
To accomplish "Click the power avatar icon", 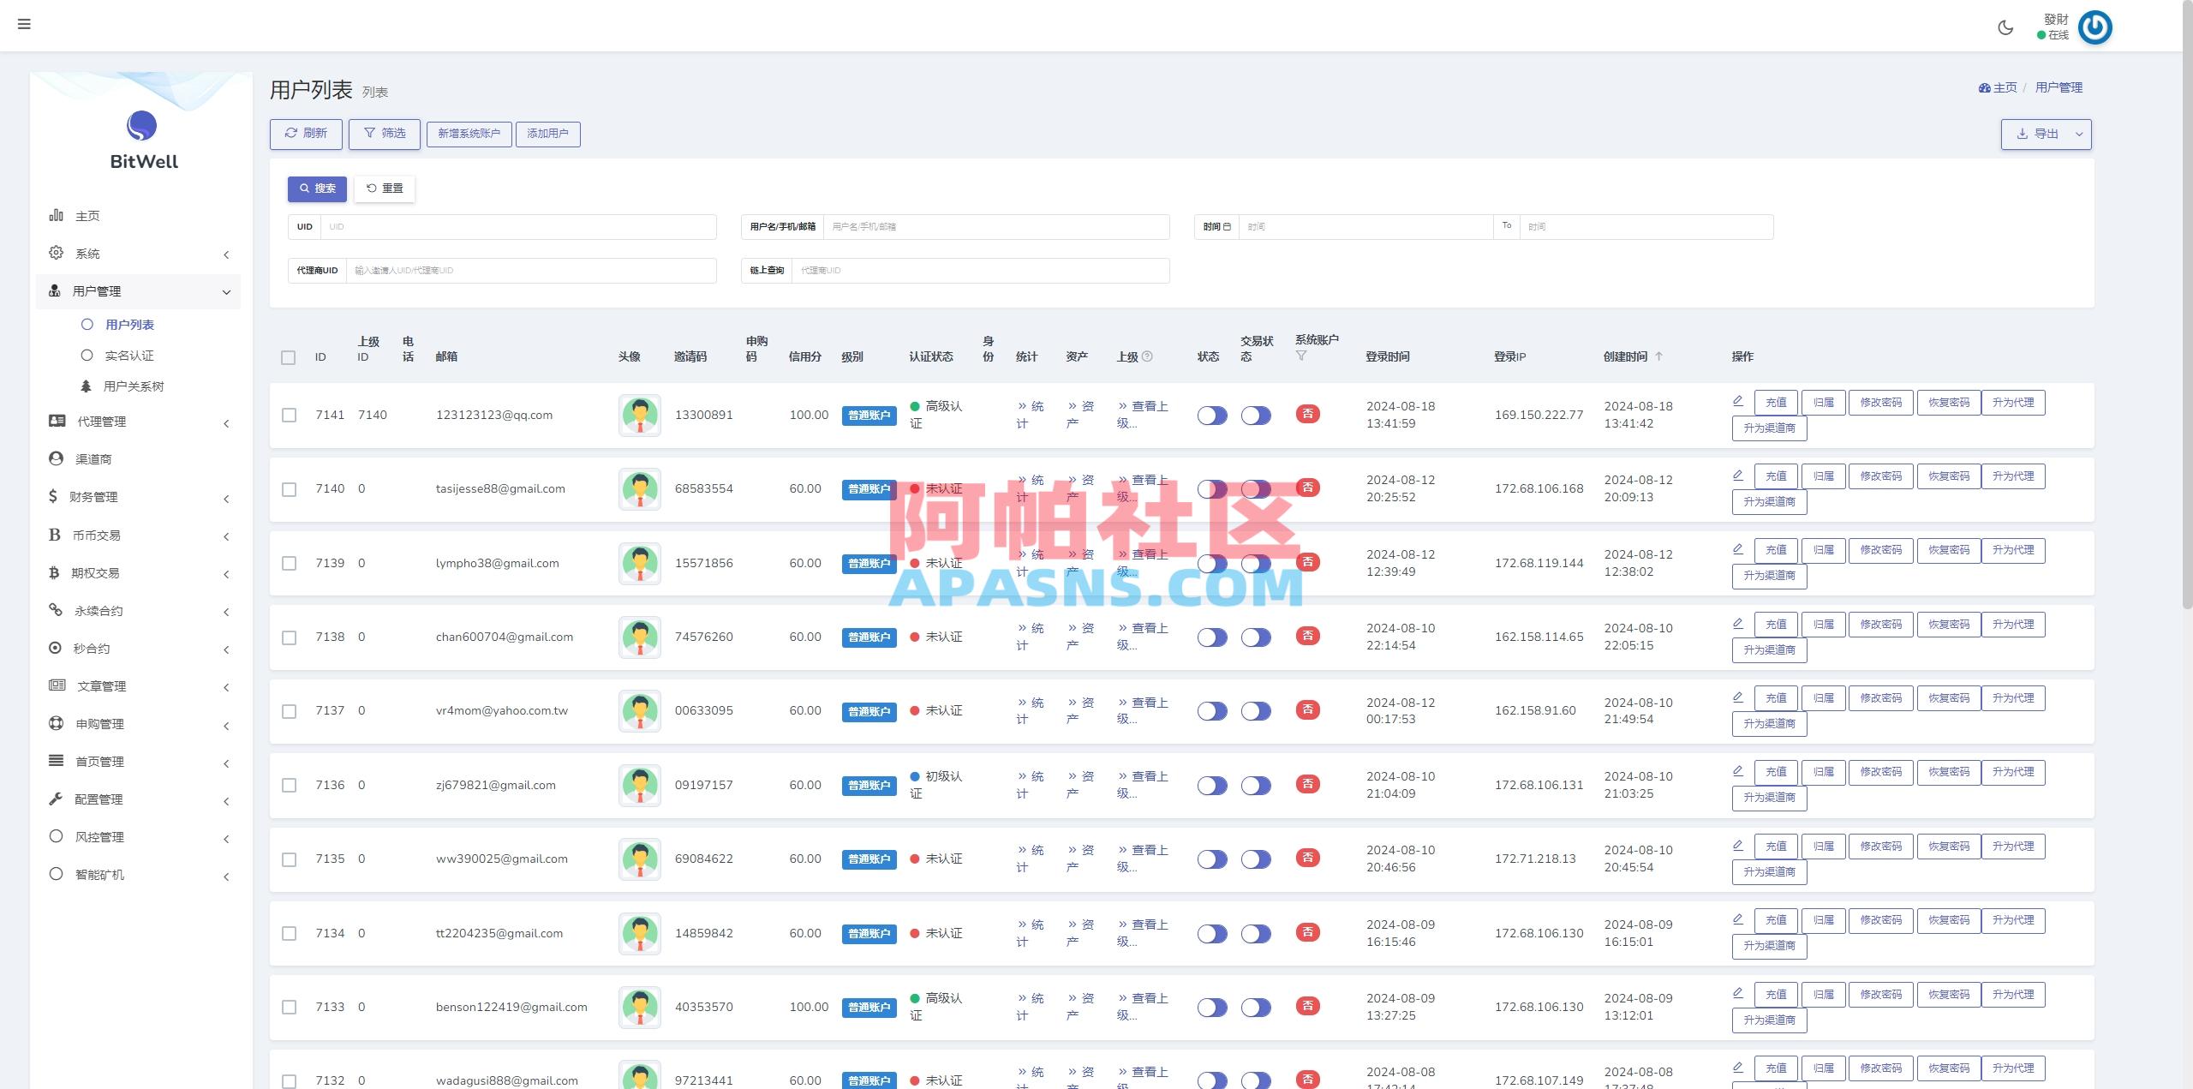I will tap(2094, 27).
